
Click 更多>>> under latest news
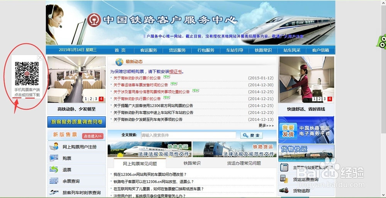266,126
